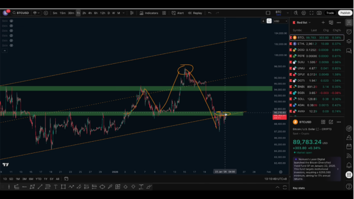Enter fullscreen chart mode
Viewport: 354px width, 199px height.
(312, 13)
